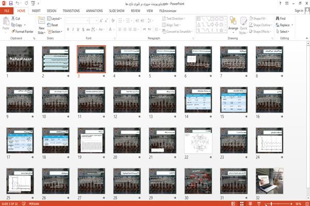Start Slide Show from status bar
The height and width of the screenshot is (206, 310).
coord(259,203)
